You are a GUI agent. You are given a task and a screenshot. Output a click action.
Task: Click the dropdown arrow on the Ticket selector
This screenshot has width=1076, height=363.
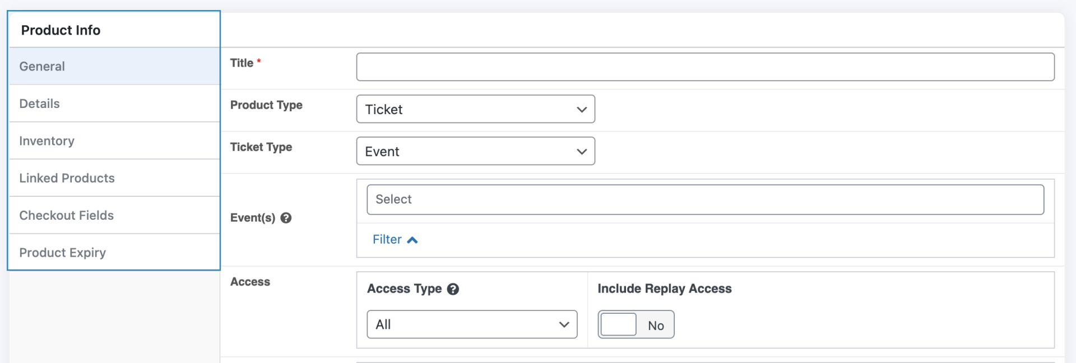click(582, 110)
